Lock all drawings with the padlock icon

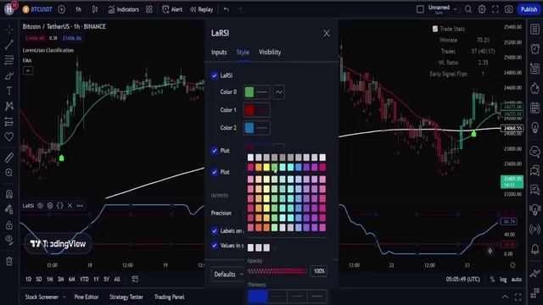pos(9,225)
